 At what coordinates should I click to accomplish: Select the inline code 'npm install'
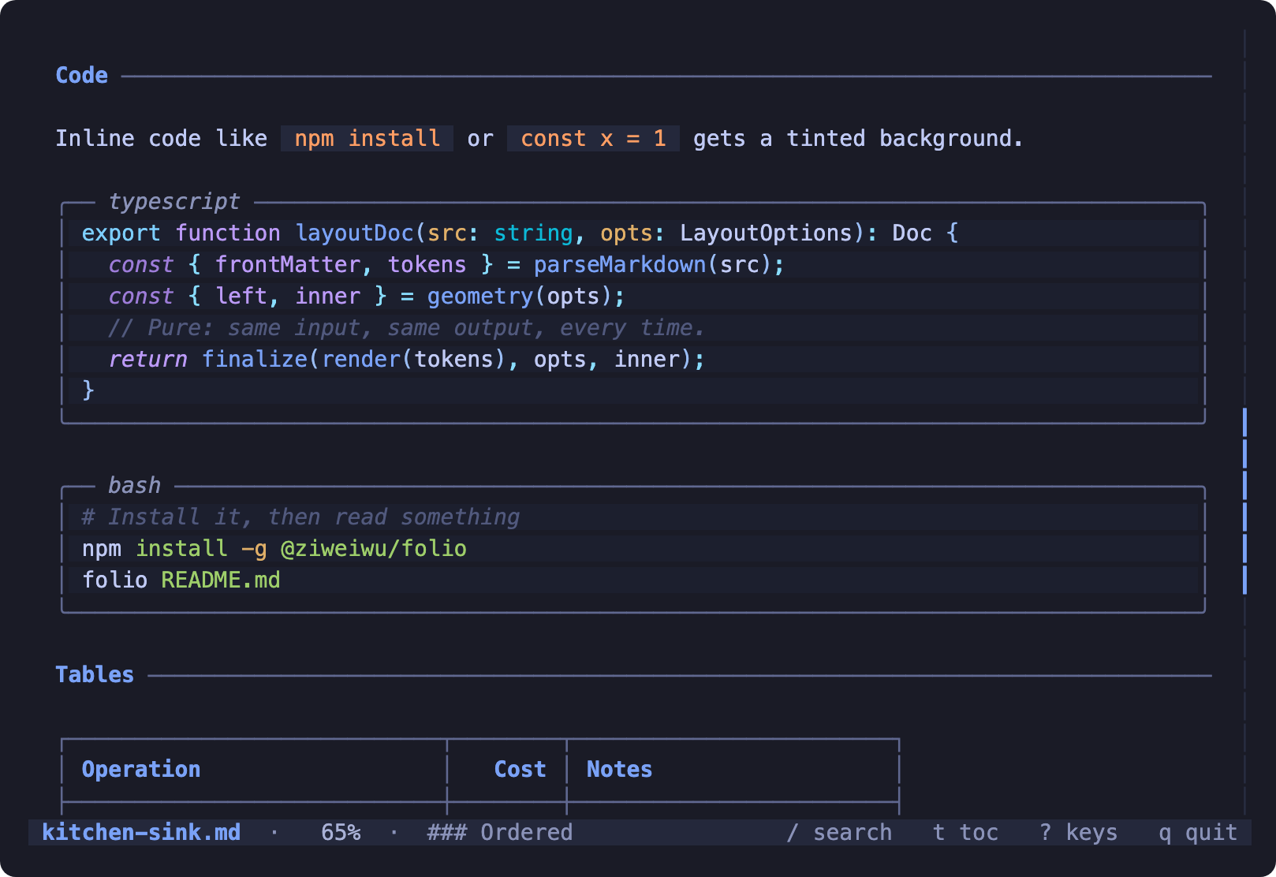click(x=367, y=139)
